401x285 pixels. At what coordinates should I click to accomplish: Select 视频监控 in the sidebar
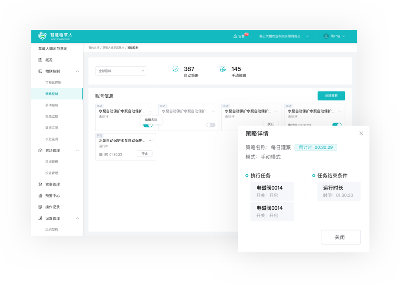click(x=52, y=117)
